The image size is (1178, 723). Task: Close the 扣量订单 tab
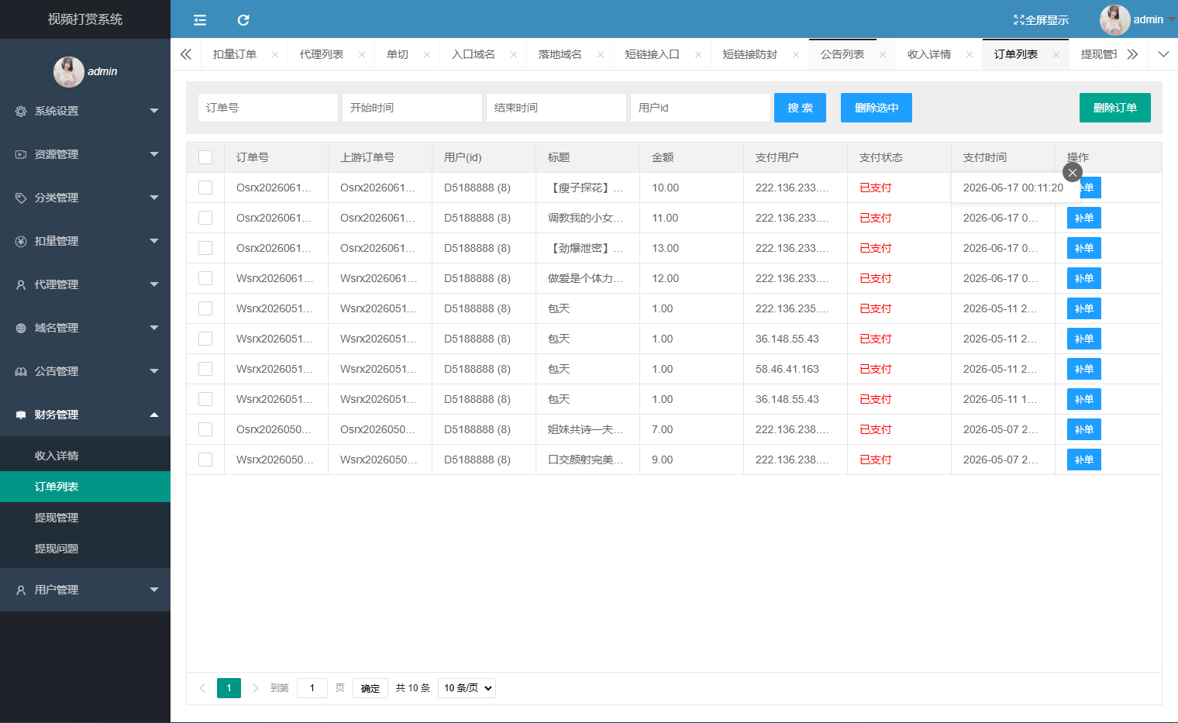click(x=275, y=54)
